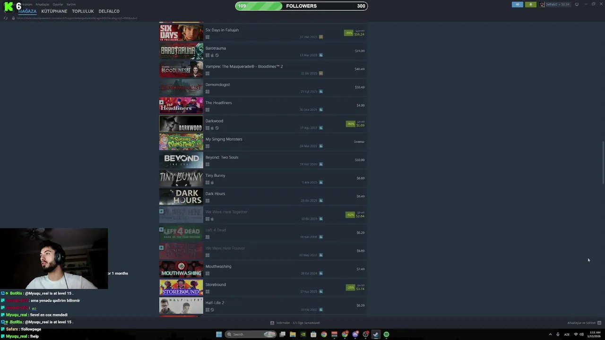Screen dimensions: 605x340
Task: Expand the DelFalc0 account dropdown
Action: click(558, 4)
